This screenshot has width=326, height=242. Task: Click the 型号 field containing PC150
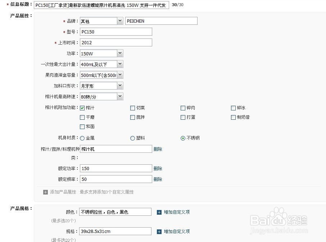[x=116, y=32]
